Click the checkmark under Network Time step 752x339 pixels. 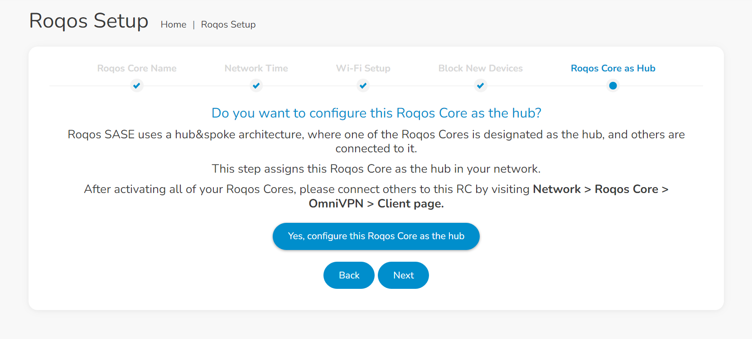(256, 85)
